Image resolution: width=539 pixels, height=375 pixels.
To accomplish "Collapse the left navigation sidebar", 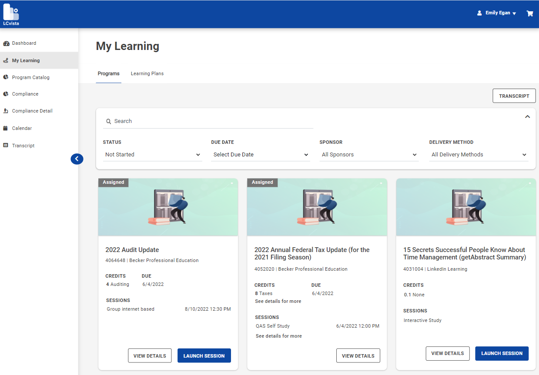I will (x=77, y=159).
